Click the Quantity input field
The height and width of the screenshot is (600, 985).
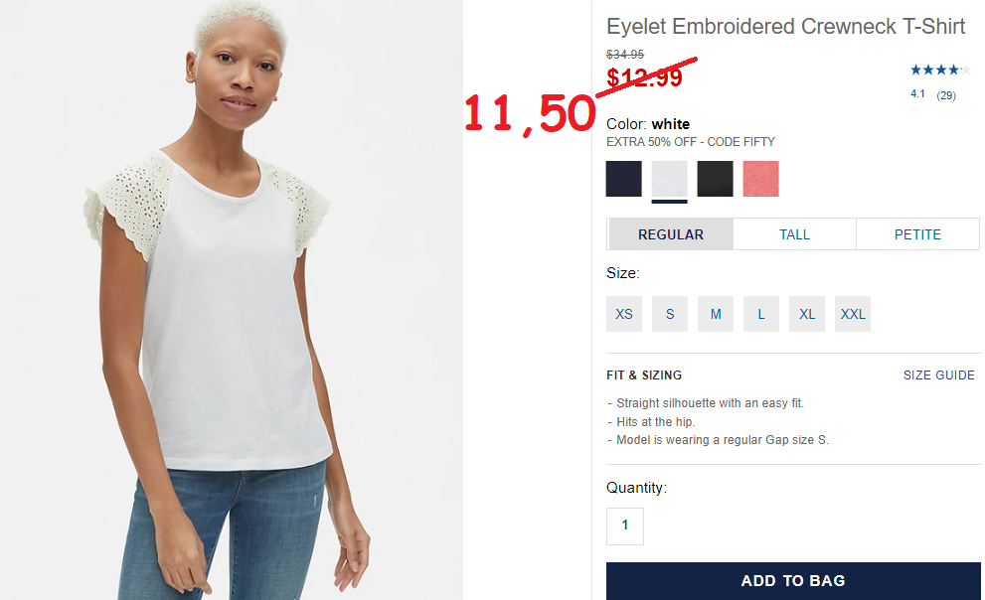tap(625, 525)
